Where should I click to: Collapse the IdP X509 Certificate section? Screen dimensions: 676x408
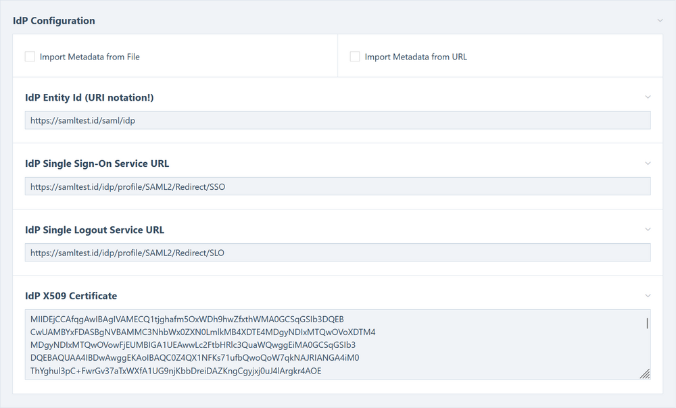(x=648, y=295)
